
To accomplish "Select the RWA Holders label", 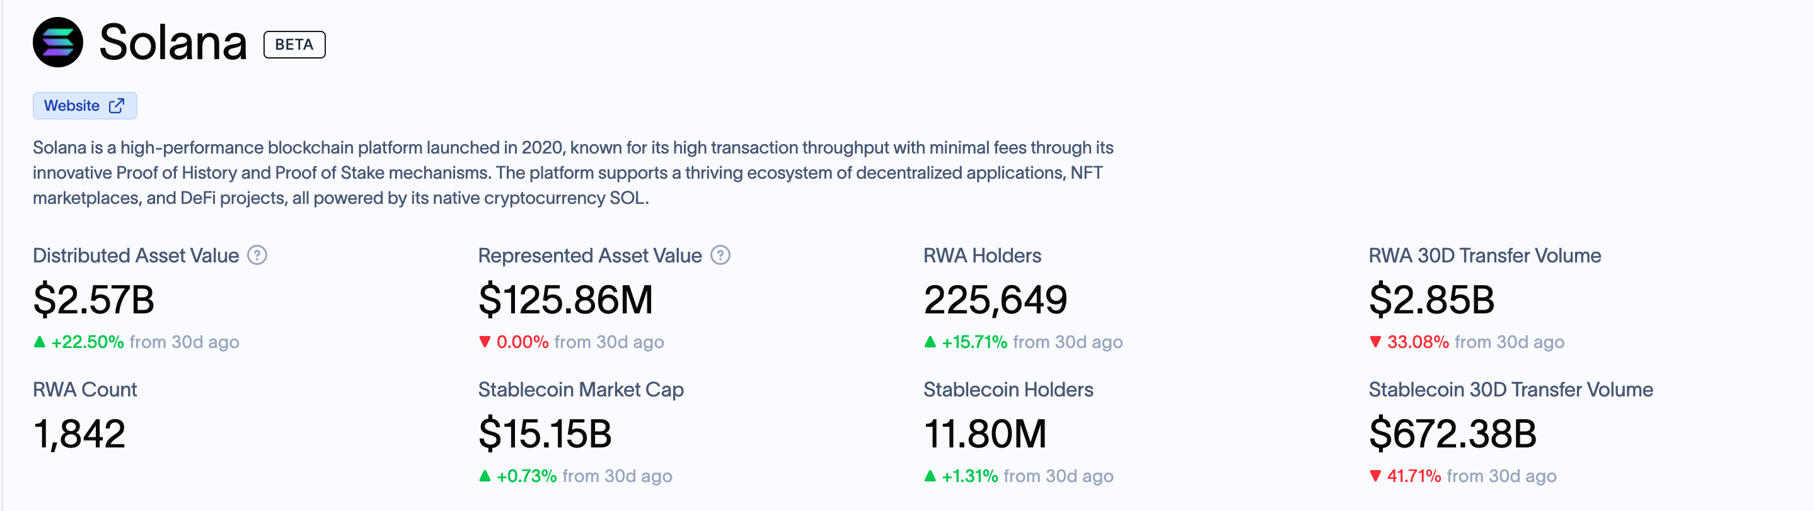I will point(983,255).
